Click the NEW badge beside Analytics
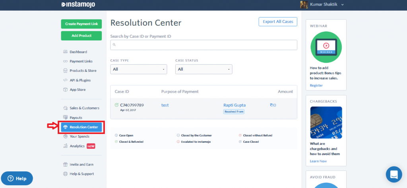407x188 pixels. (x=91, y=146)
